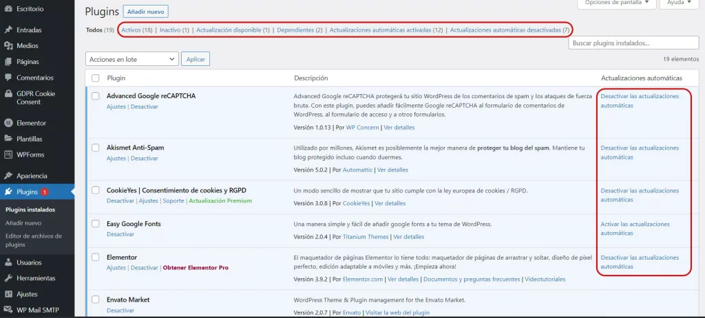Filter plugins by Activos (18)
The height and width of the screenshot is (318, 705).
pyautogui.click(x=136, y=30)
